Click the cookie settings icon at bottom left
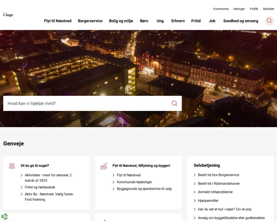 coord(5,216)
